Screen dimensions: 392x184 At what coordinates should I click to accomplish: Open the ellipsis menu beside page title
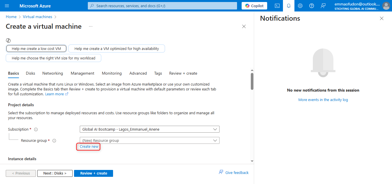click(91, 26)
